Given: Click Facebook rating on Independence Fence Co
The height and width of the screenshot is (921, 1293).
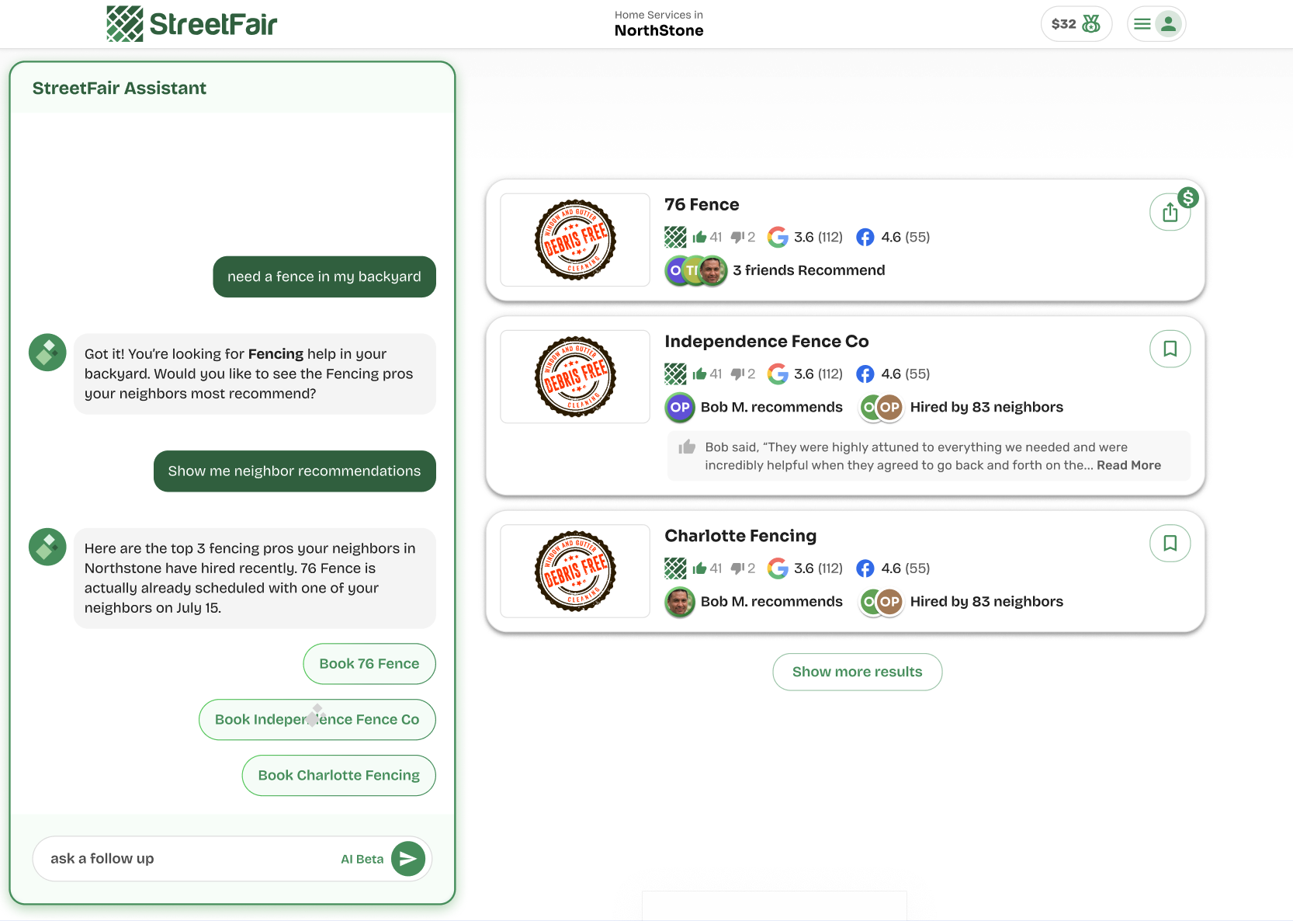Looking at the screenshot, I should coord(893,374).
